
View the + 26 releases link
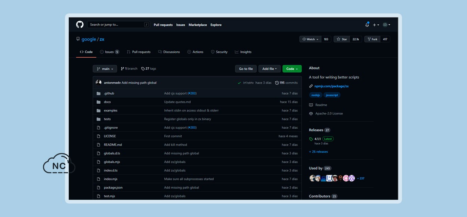pyautogui.click(x=318, y=152)
